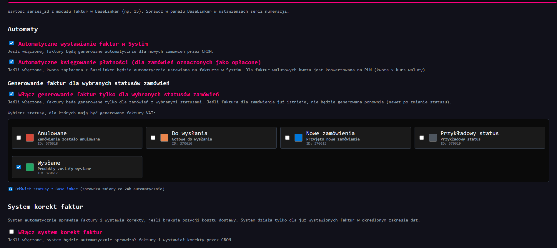Image resolution: width=557 pixels, height=248 pixels.
Task: Click the green swatch for Wysłane
Action: tap(30, 167)
